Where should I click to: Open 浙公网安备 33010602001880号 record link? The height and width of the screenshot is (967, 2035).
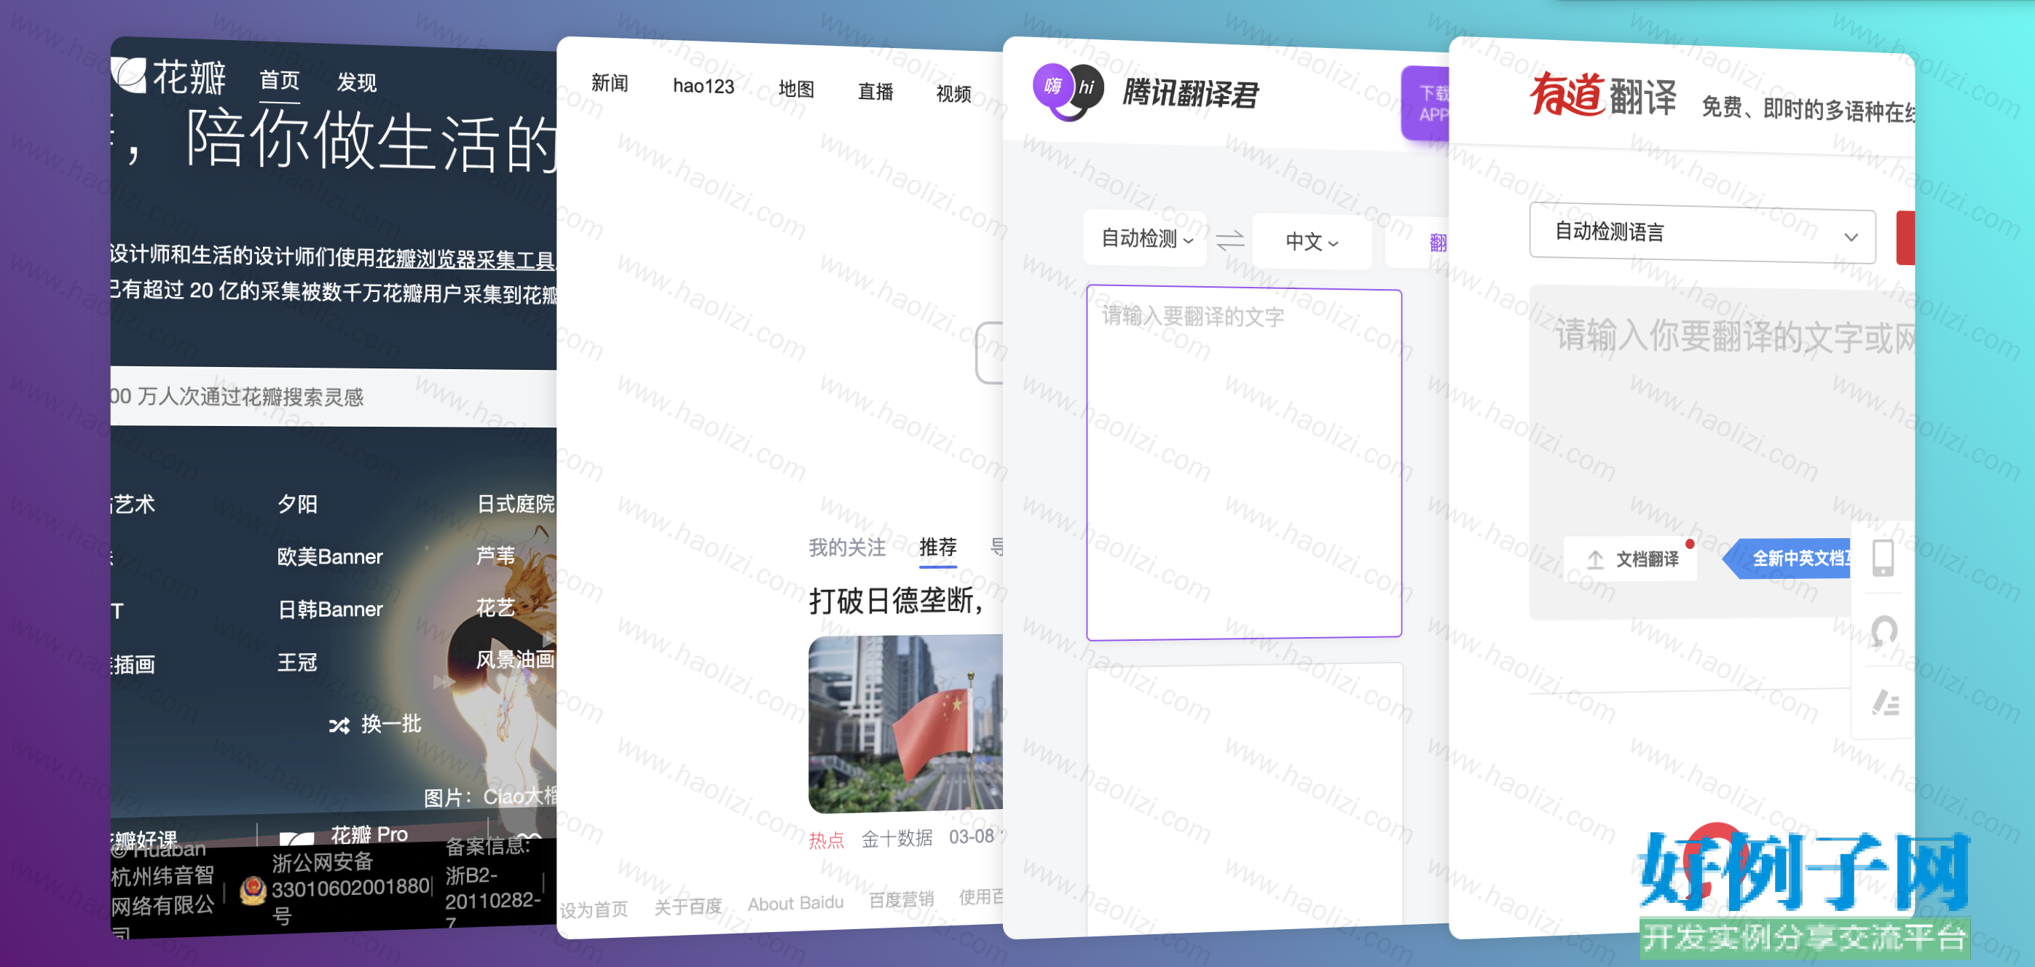point(351,888)
